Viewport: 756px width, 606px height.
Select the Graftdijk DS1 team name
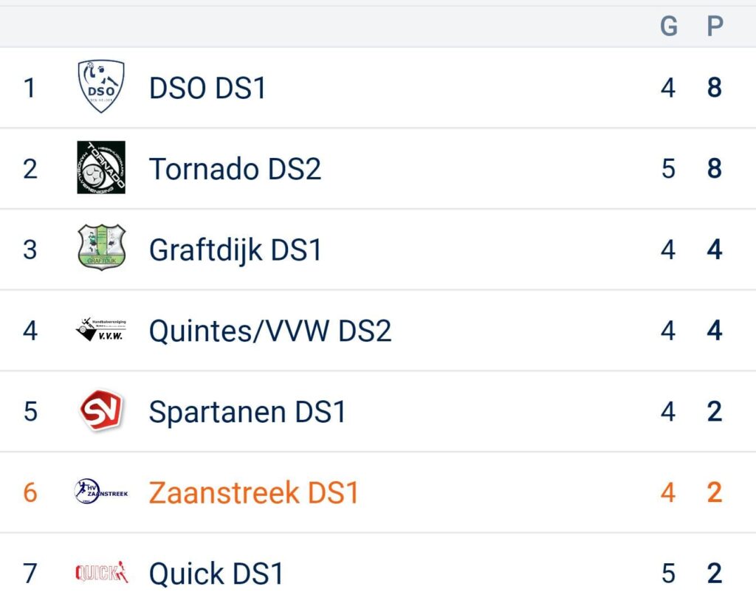click(x=235, y=251)
